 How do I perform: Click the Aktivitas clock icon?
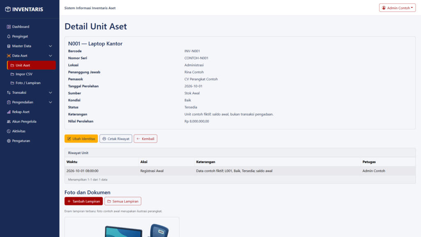[x=9, y=131]
